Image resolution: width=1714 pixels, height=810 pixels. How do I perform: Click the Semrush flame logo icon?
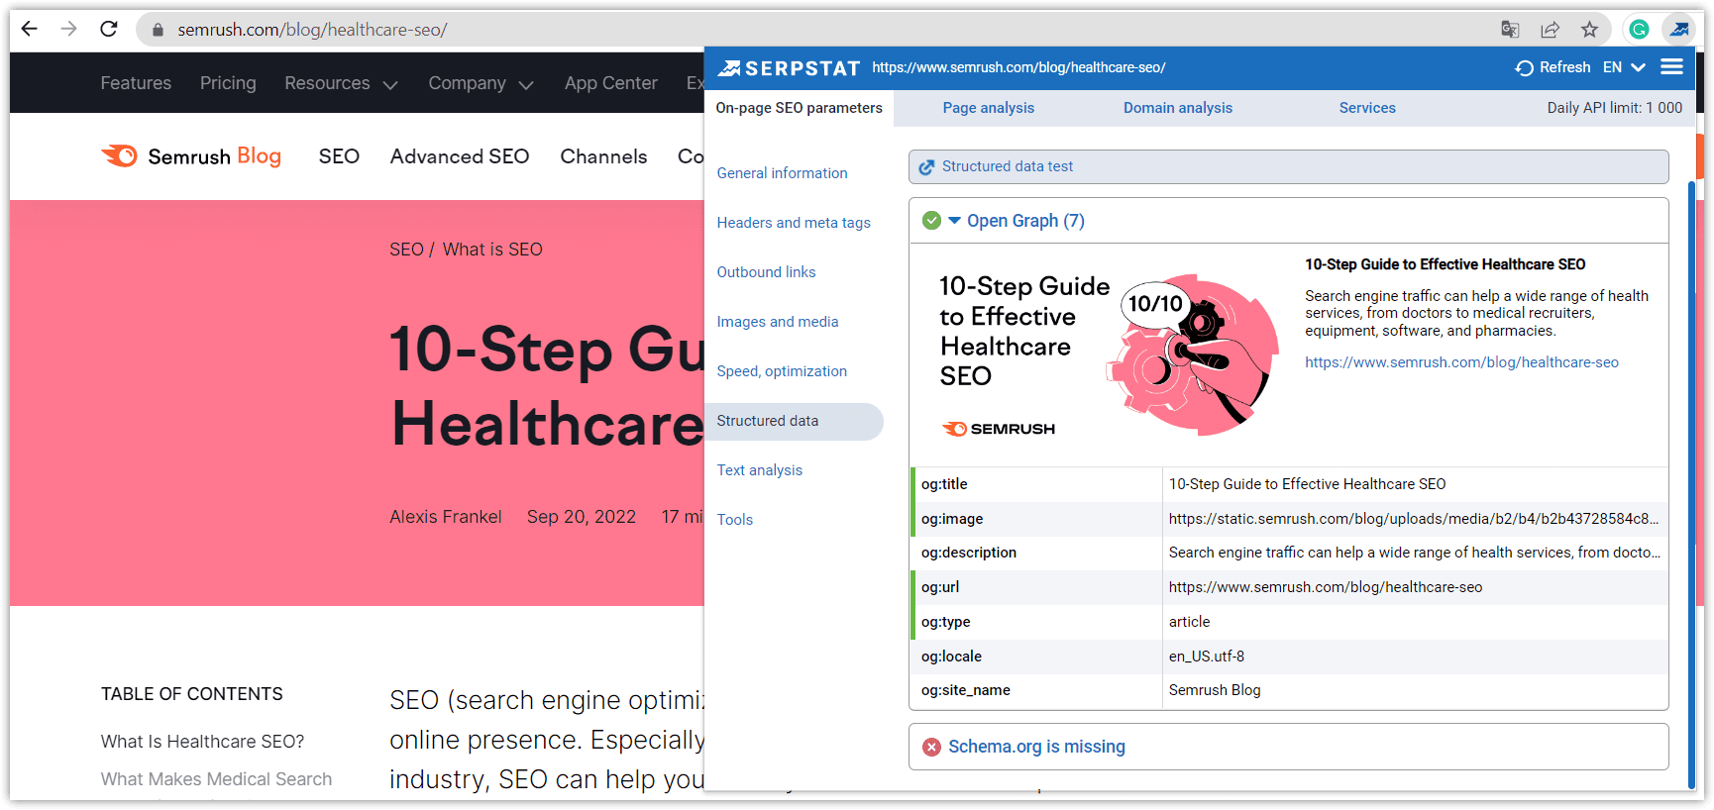(120, 155)
